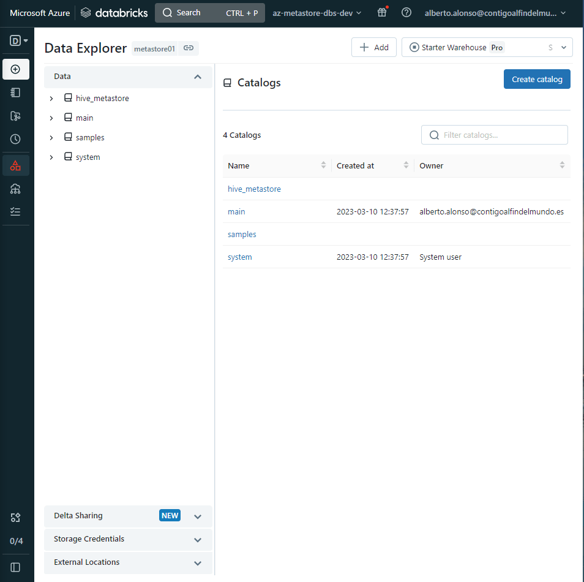Open the main catalog link in table
The image size is (584, 582).
click(x=236, y=211)
